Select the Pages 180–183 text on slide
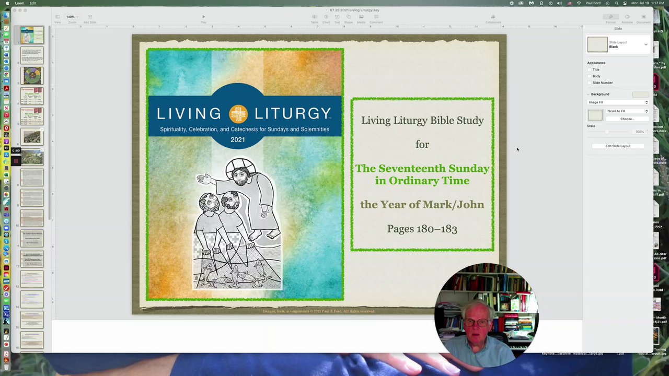669x376 pixels. point(422,229)
